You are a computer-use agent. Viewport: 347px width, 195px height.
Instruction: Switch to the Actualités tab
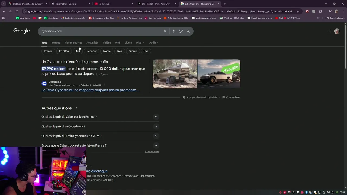(x=92, y=43)
